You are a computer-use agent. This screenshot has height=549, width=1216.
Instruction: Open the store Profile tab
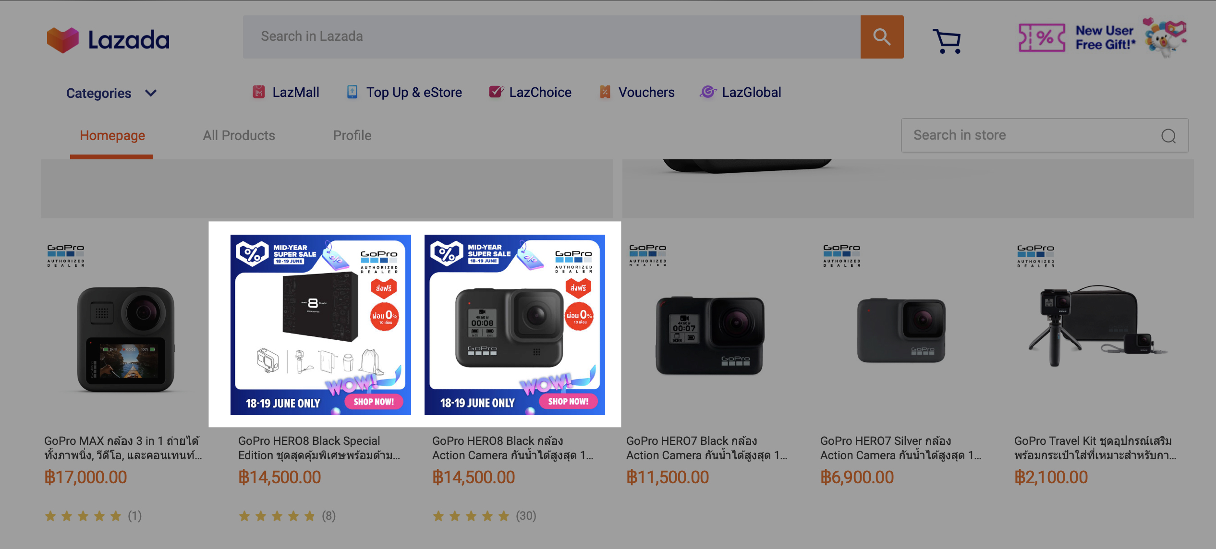[352, 136]
